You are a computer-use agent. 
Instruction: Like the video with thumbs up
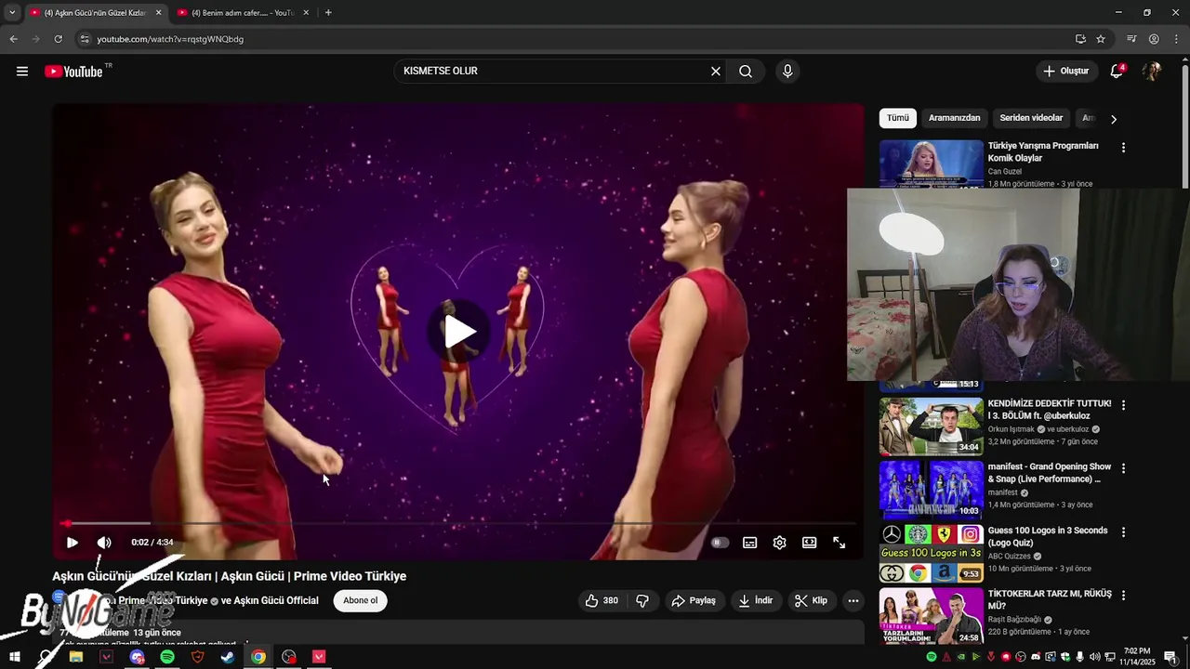point(602,601)
